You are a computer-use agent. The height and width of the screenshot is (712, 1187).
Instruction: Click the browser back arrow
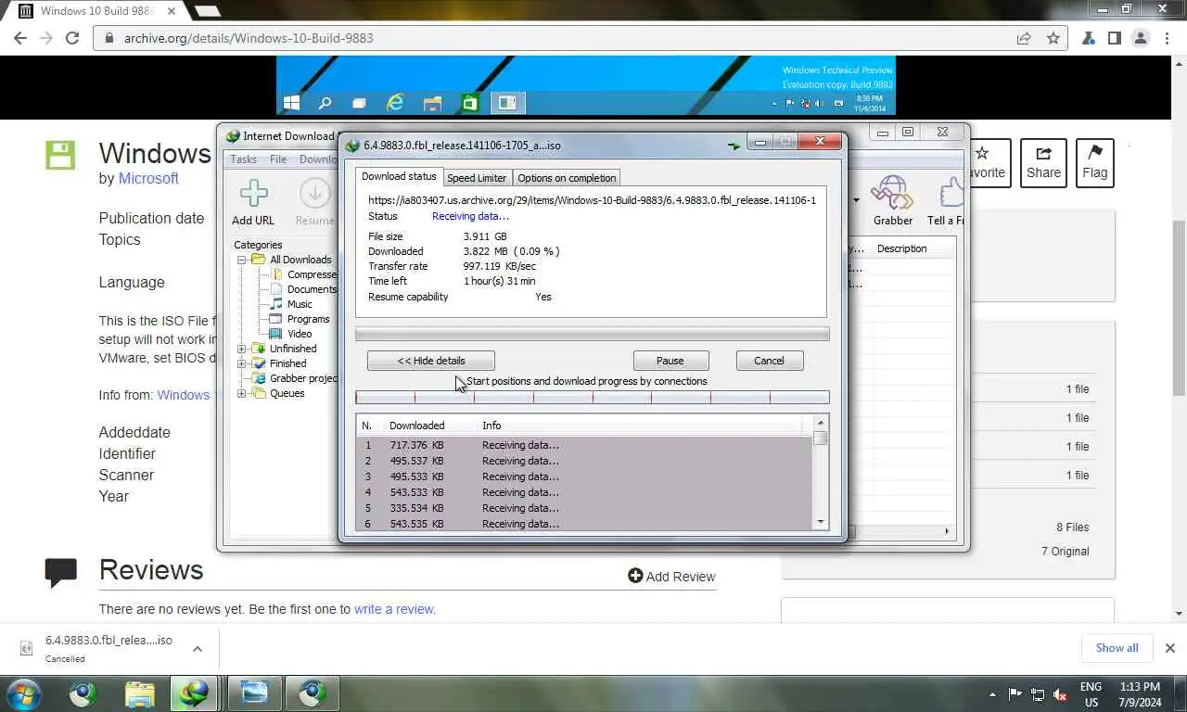[20, 38]
